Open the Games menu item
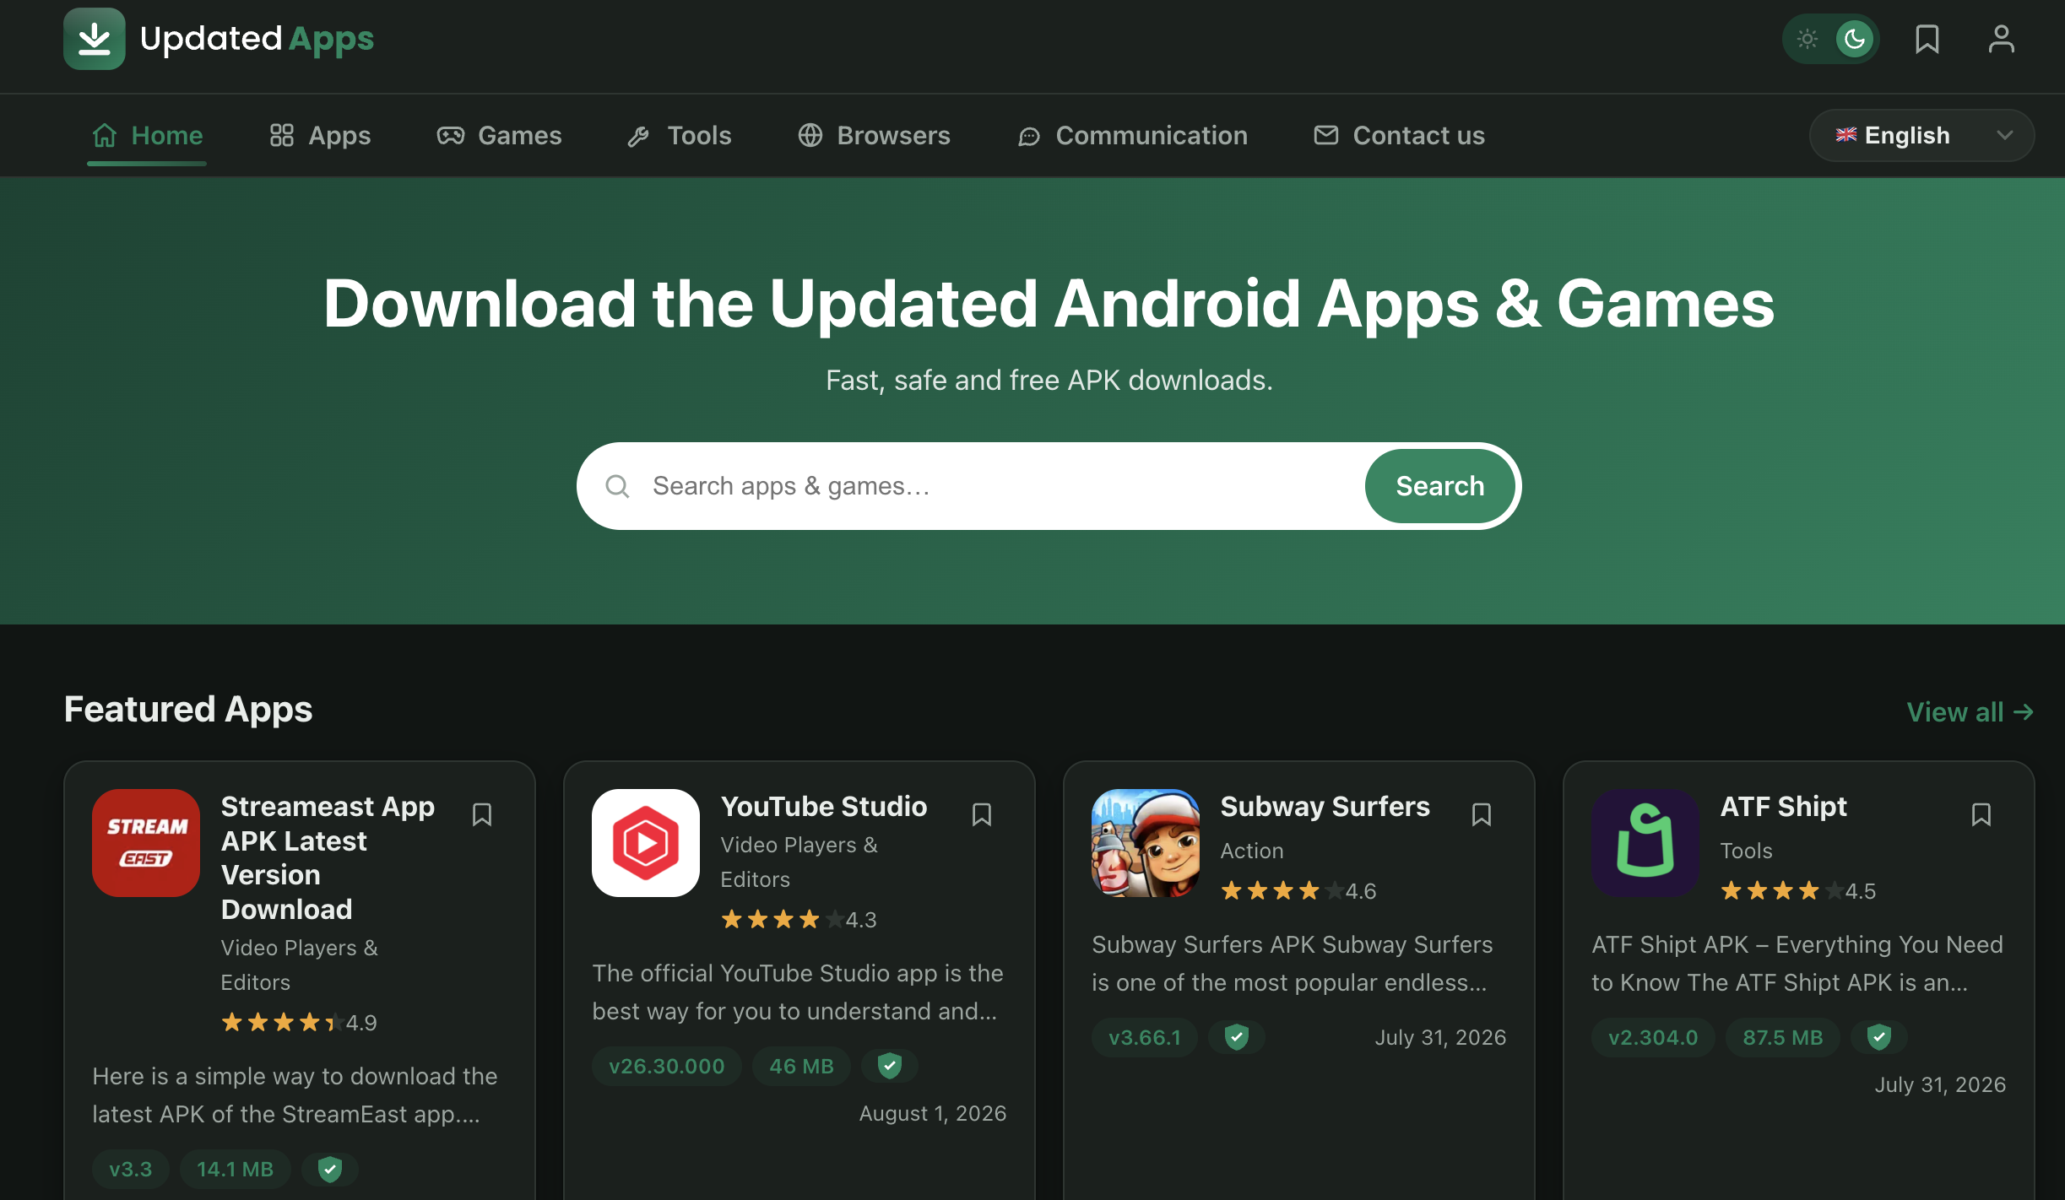2065x1200 pixels. point(499,135)
